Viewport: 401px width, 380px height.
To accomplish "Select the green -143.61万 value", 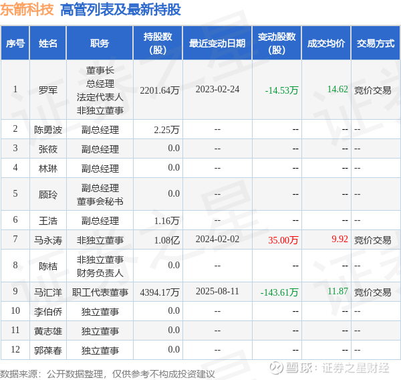I will click(x=279, y=292).
